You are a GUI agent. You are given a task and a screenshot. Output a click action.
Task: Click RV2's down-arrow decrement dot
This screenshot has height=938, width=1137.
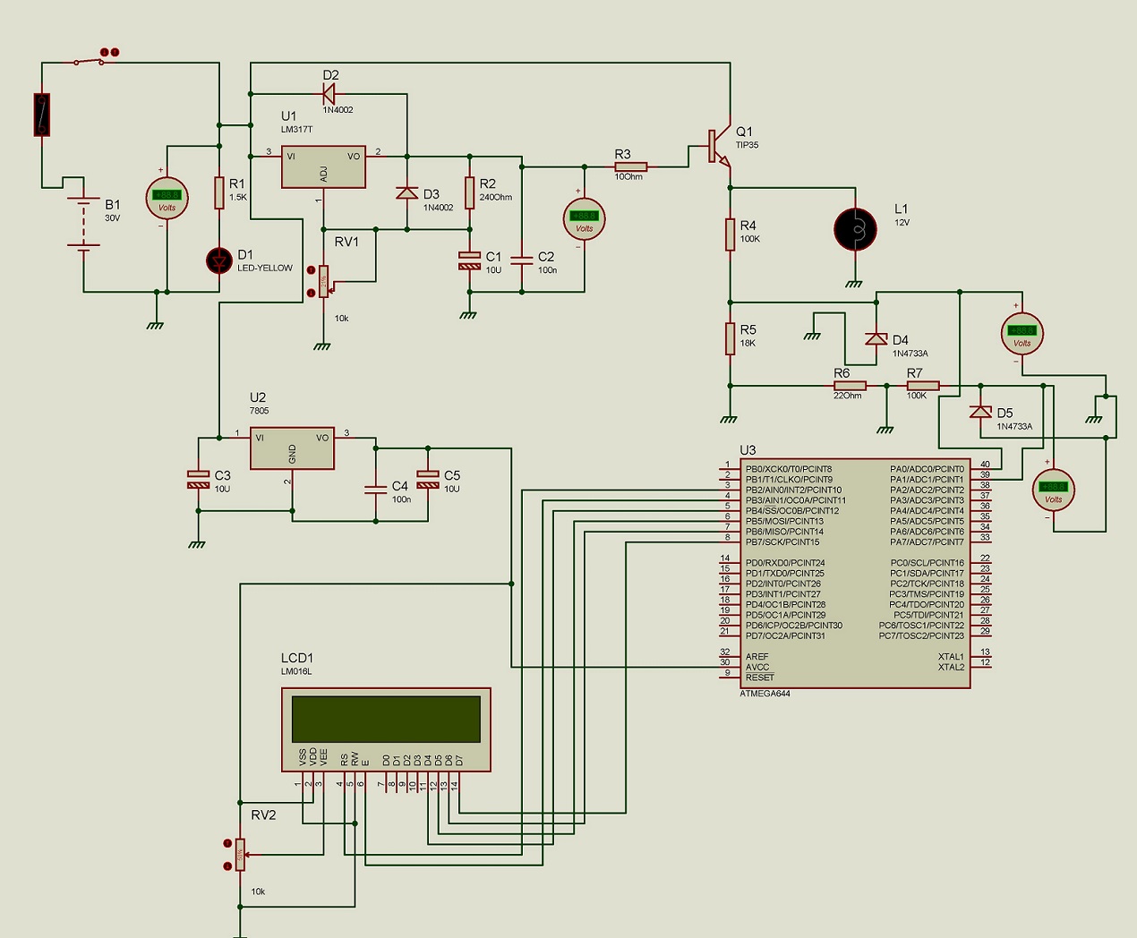tap(227, 866)
